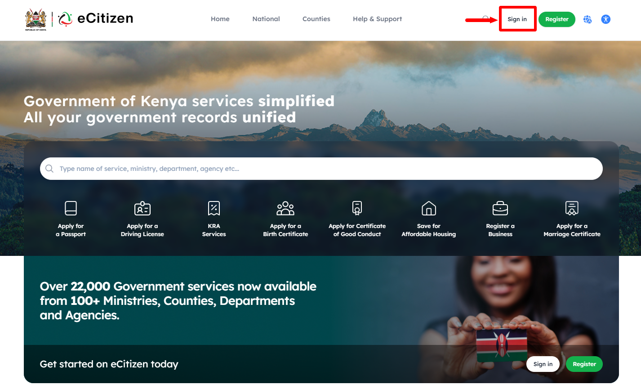Click Sign in in the Get started banner
Viewport: 641px width, 389px height.
click(543, 364)
